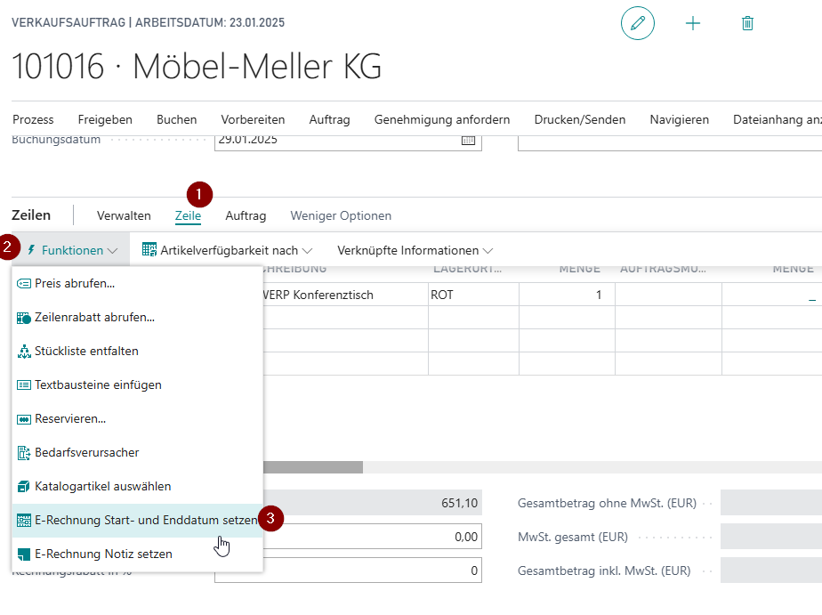Select 'Katalogartikel auswählen' option

[102, 486]
